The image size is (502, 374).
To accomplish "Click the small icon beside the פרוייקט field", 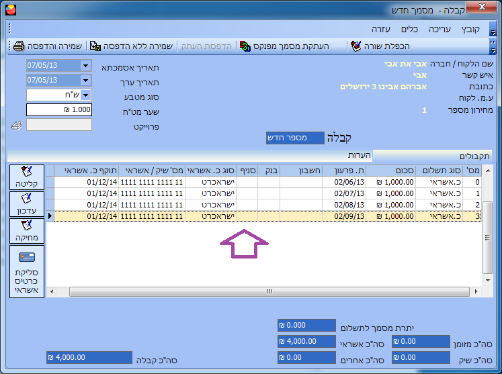I will 17,125.
